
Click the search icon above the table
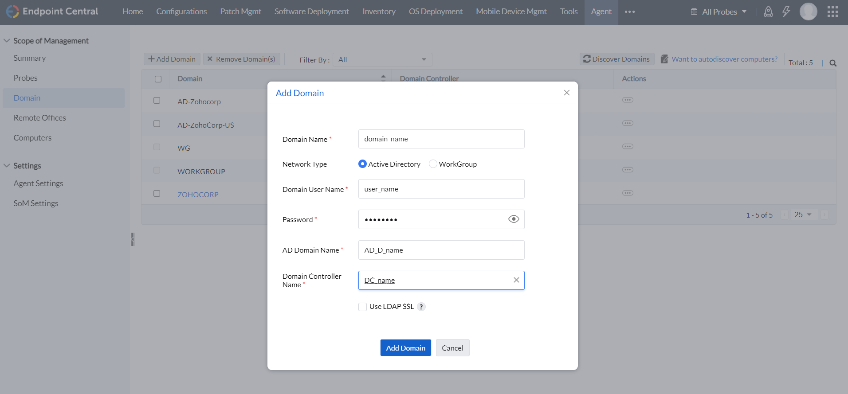pos(833,63)
